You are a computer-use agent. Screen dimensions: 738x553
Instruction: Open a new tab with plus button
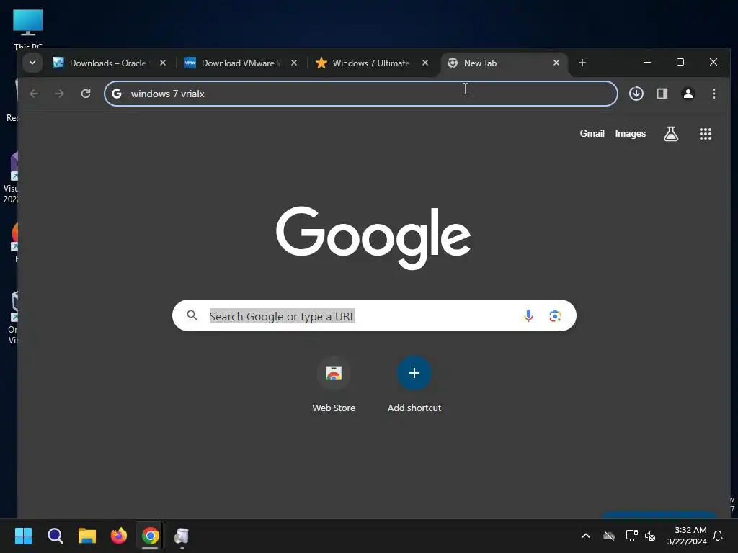[582, 63]
